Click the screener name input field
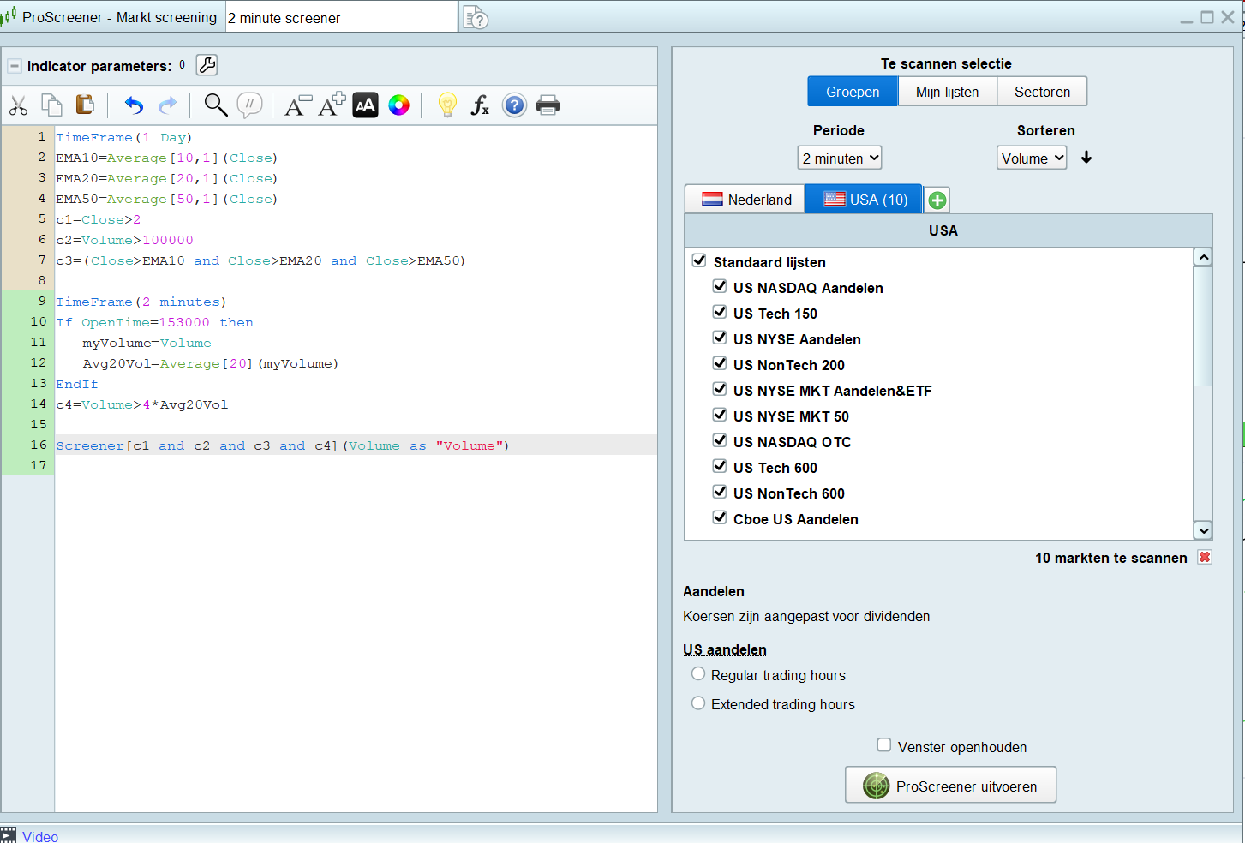The image size is (1245, 843). pyautogui.click(x=341, y=18)
